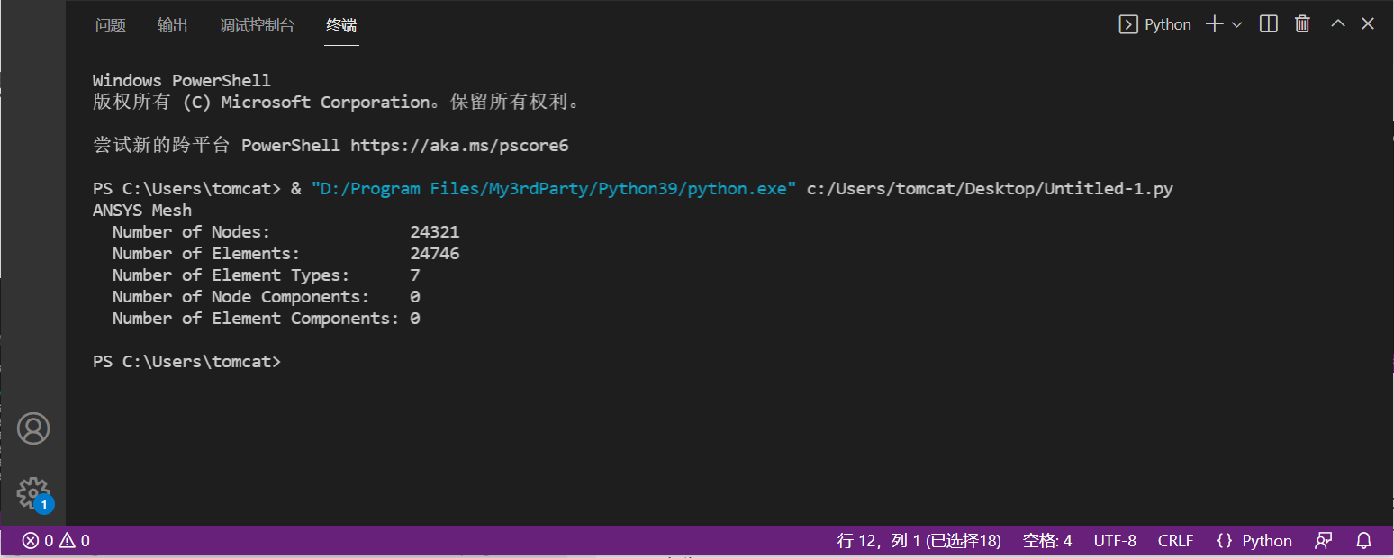Open the CRLF line-ending picker
The height and width of the screenshot is (558, 1394).
coord(1175,540)
